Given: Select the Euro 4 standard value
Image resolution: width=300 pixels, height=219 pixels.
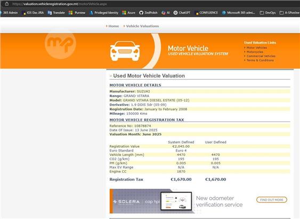Looking at the screenshot, I should point(181,150).
